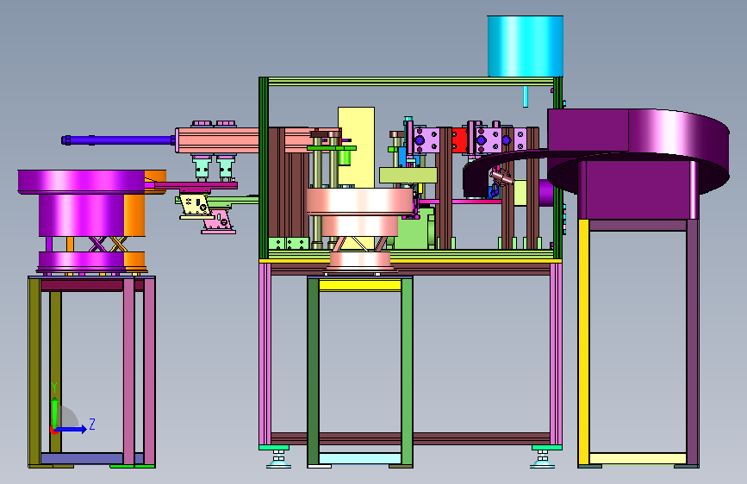This screenshot has height=484, width=747.
Task: Pick the dark green leg of center stand
Action: (x=313, y=371)
